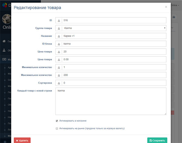Image resolution: width=182 pixels, height=143 pixels.
Task: Select the Максимальное количество field with 200
Action: click(x=114, y=75)
